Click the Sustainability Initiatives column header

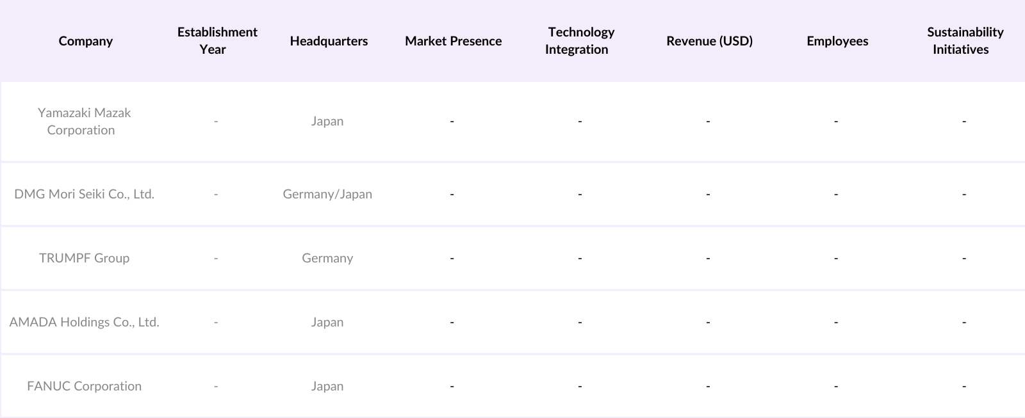point(964,41)
